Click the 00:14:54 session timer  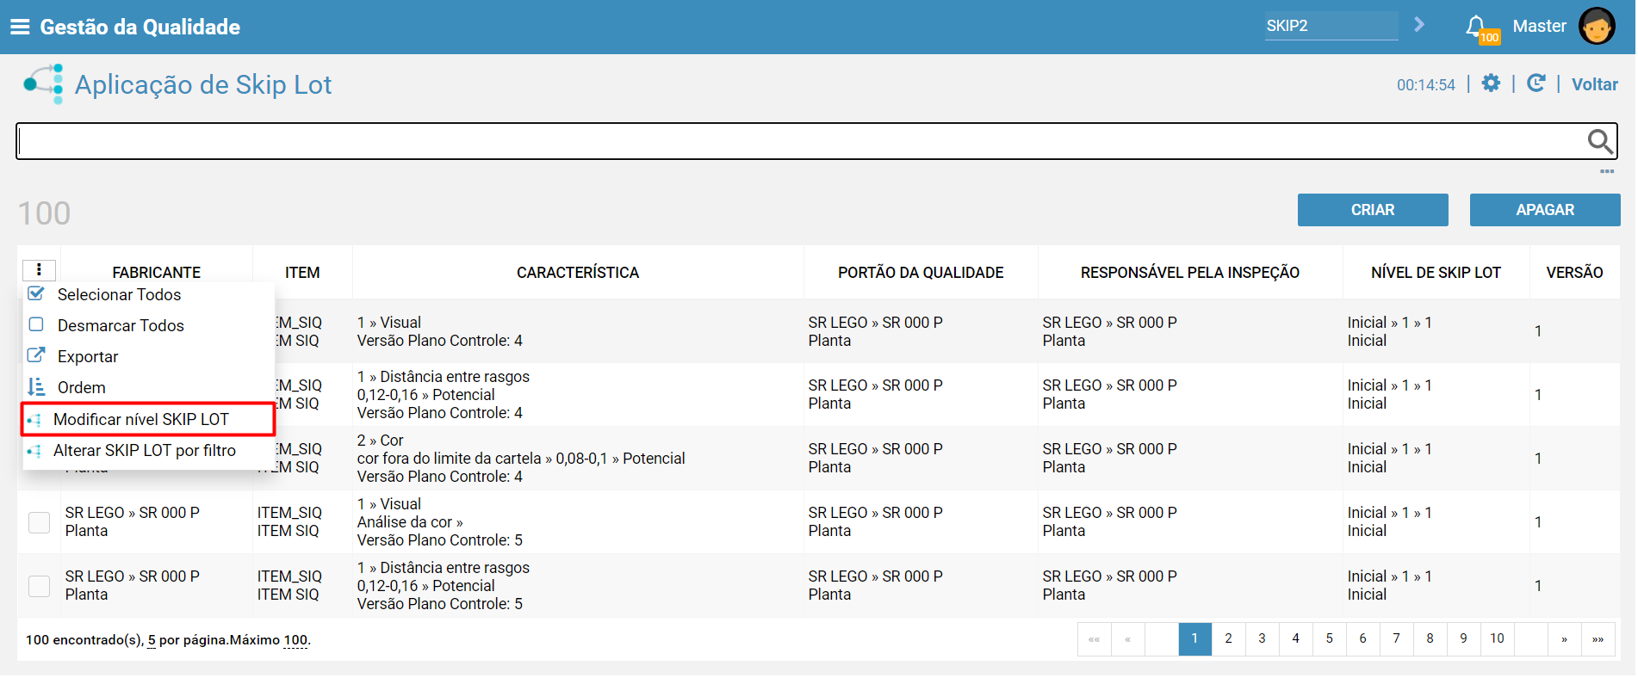(1425, 85)
